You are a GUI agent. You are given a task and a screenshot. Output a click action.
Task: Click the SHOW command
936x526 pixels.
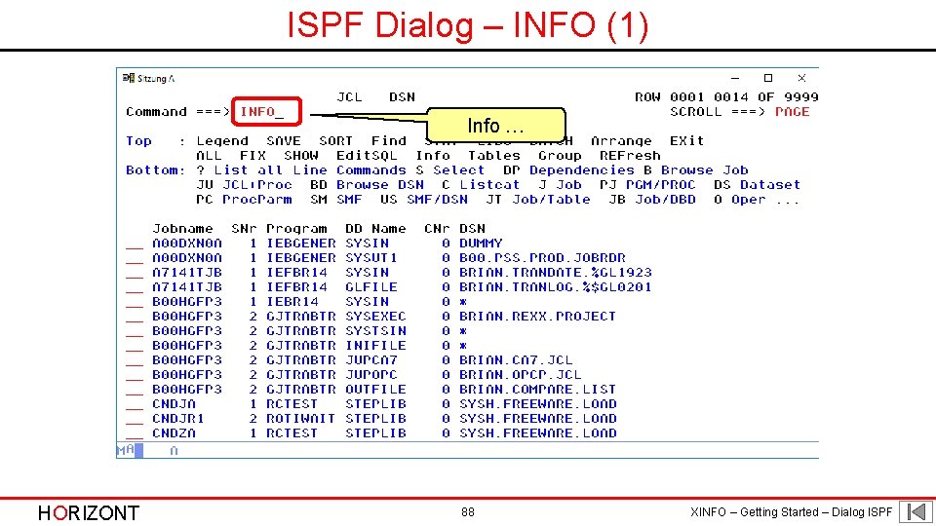[x=301, y=156]
